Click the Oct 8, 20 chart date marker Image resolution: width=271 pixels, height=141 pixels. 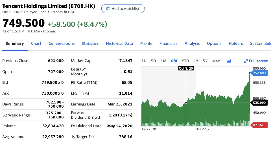(186, 69)
